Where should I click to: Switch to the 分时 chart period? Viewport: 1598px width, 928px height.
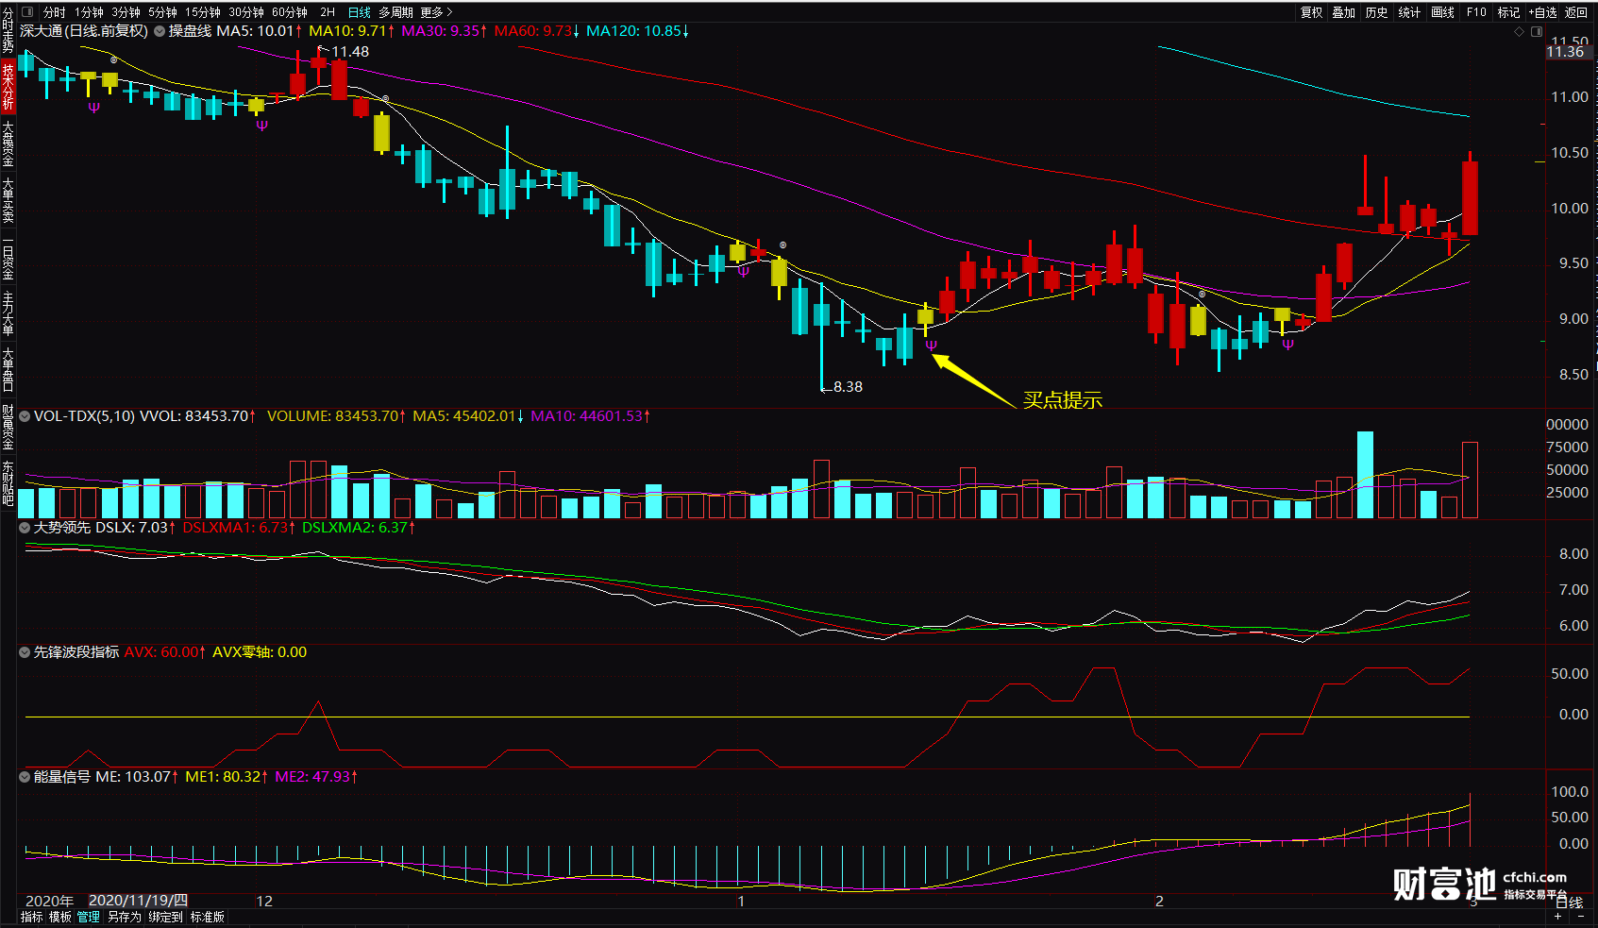[x=55, y=12]
